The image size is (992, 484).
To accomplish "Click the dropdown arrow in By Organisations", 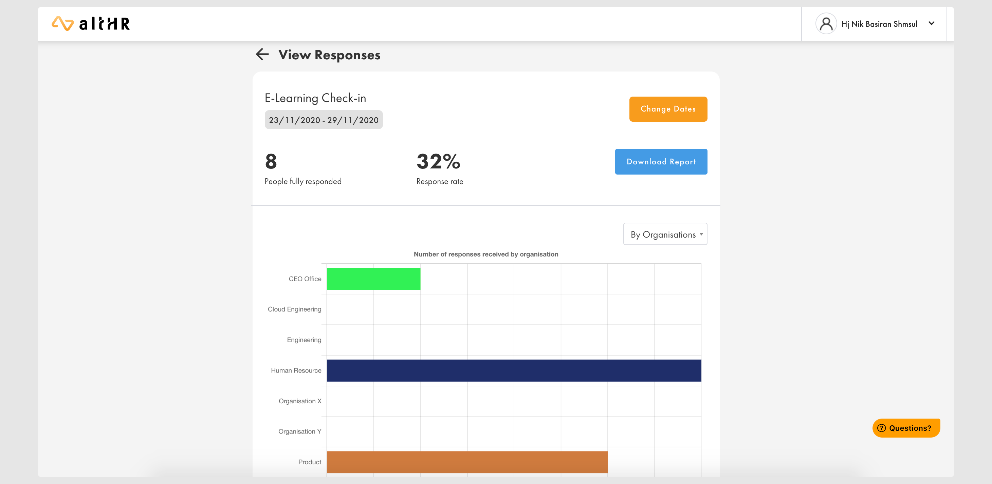I will click(x=701, y=234).
